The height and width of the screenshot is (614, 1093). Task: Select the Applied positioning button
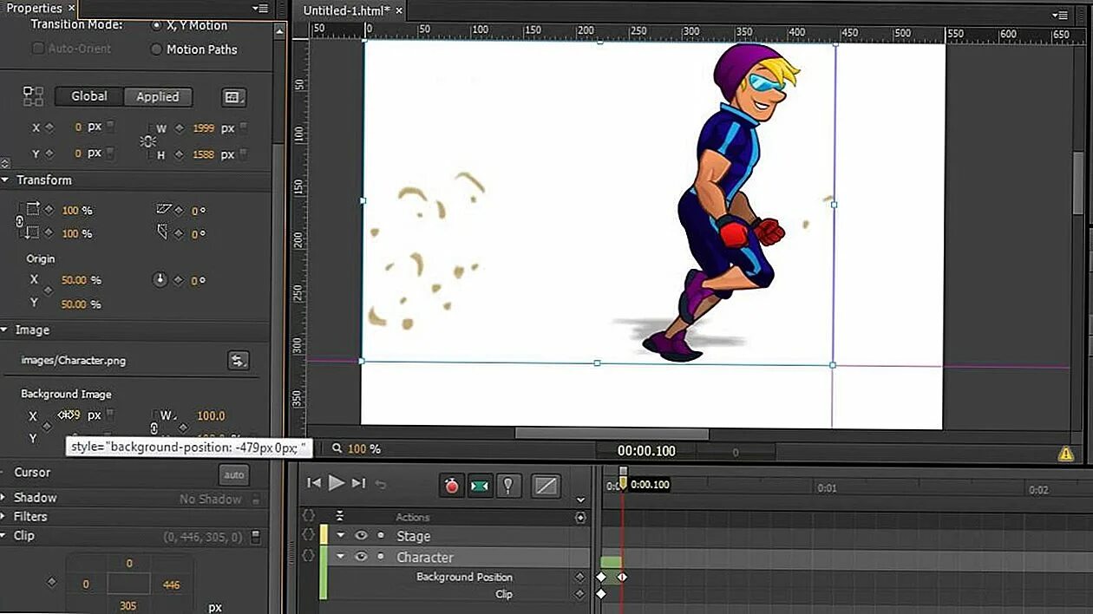point(158,97)
